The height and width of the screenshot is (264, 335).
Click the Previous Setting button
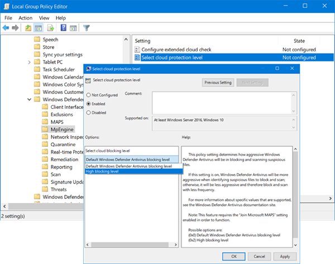218,83
